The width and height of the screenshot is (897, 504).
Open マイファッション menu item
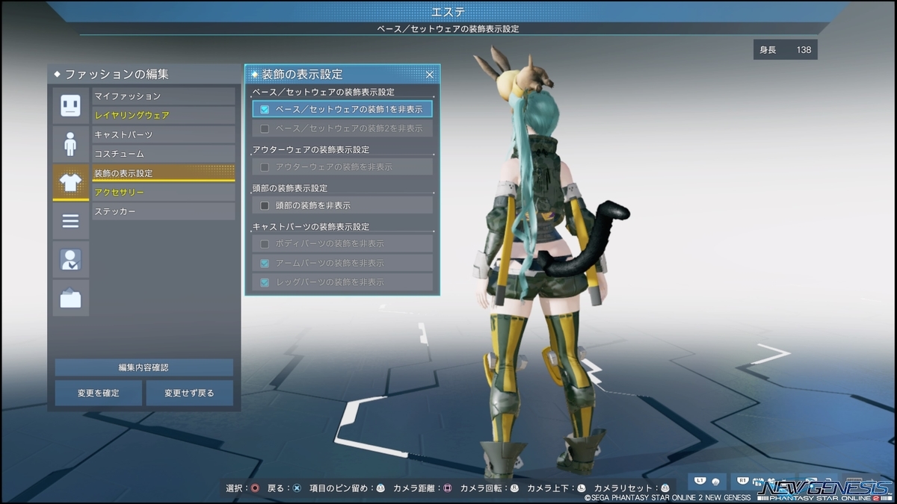coord(163,96)
